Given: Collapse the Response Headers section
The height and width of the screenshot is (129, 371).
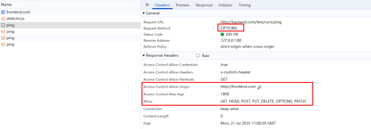Looking at the screenshot, I should point(144,56).
